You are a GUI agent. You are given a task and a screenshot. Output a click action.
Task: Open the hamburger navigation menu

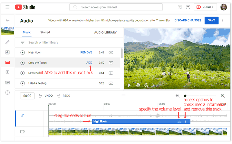coord(7,7)
